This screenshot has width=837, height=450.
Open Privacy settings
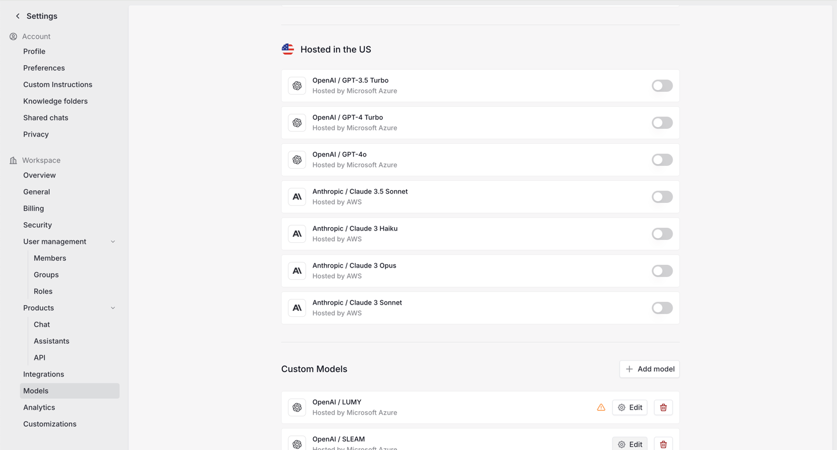tap(36, 134)
